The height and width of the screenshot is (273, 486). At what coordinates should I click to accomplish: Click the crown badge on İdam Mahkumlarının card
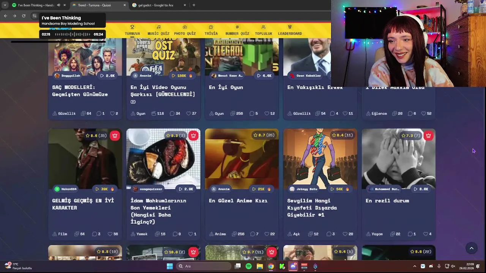click(x=193, y=135)
